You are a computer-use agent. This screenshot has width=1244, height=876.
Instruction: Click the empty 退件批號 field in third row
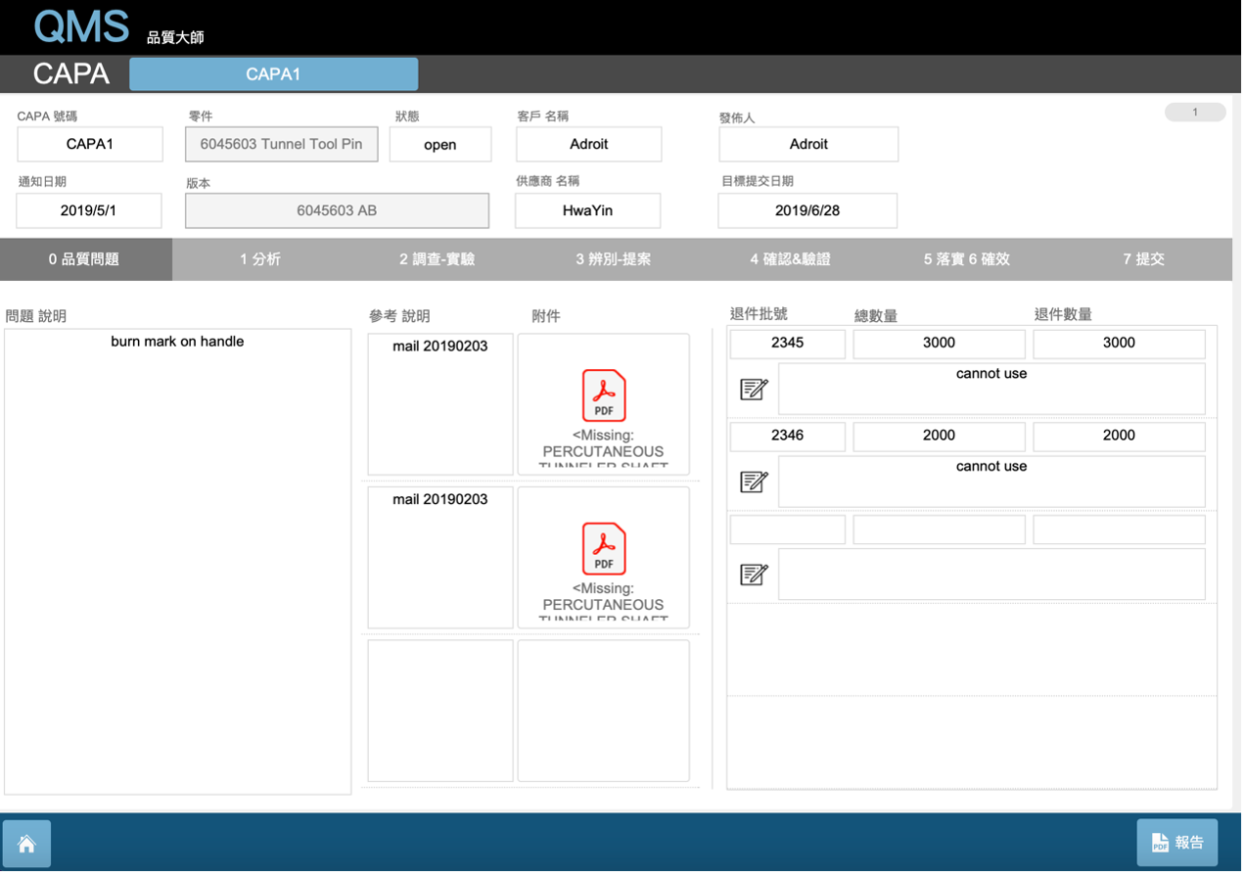[787, 530]
